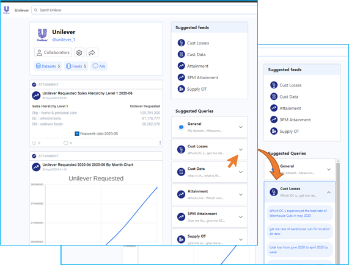Open Attainment feed in the back window
The image size is (349, 265).
pyautogui.click(x=285, y=108)
